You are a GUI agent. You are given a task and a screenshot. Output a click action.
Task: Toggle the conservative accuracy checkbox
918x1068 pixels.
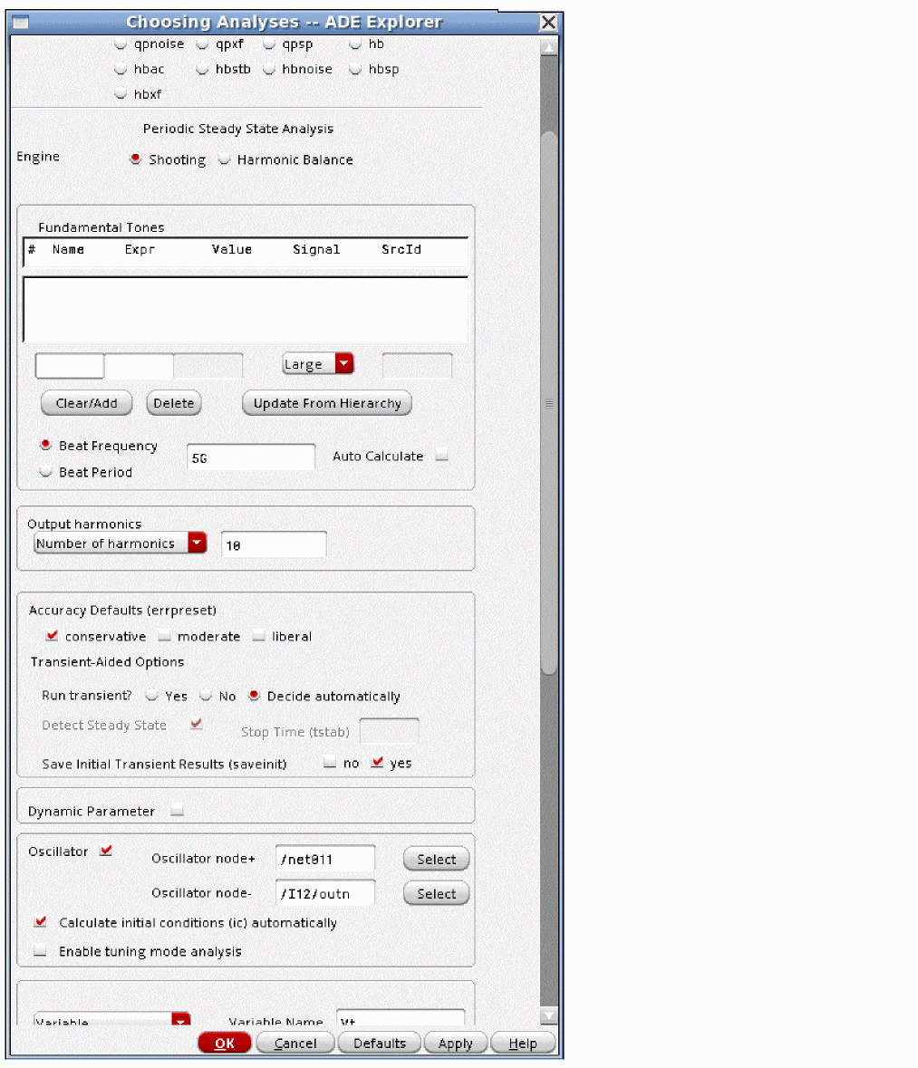click(52, 636)
